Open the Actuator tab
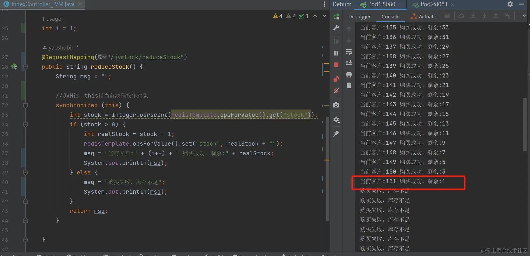The image size is (530, 256). pos(424,17)
